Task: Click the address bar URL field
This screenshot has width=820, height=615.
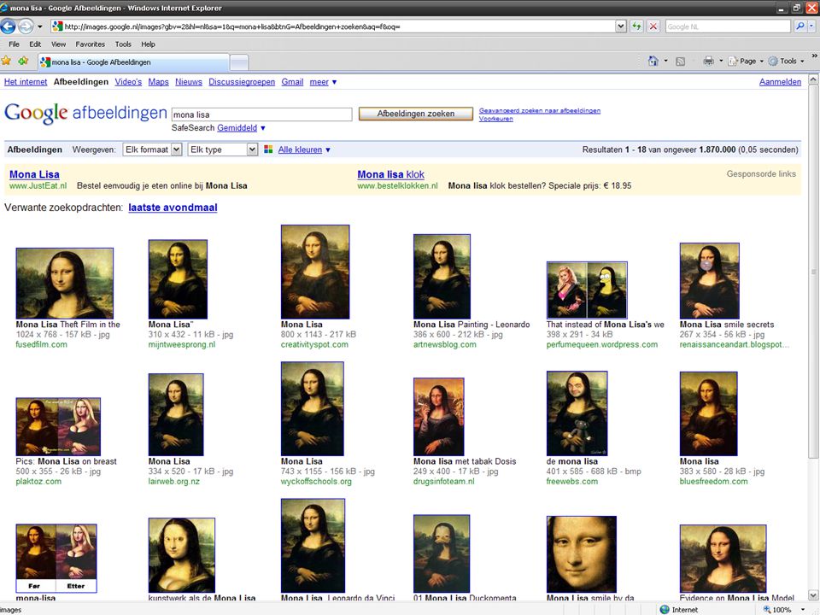Action: (x=333, y=26)
